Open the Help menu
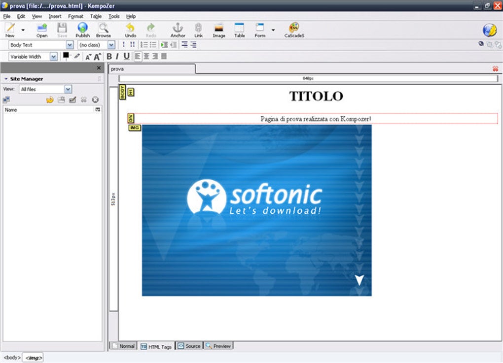Image resolution: width=503 pixels, height=363 pixels. click(x=131, y=16)
